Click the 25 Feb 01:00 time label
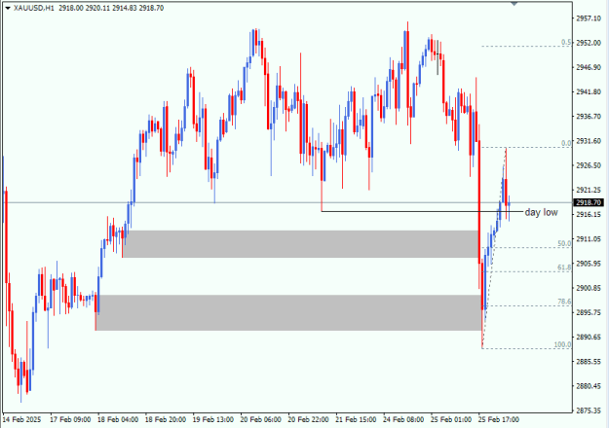 [x=451, y=420]
